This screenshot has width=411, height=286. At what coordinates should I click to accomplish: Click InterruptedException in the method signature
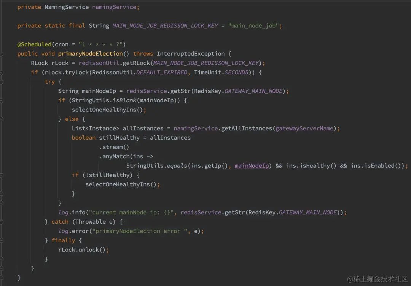click(191, 54)
